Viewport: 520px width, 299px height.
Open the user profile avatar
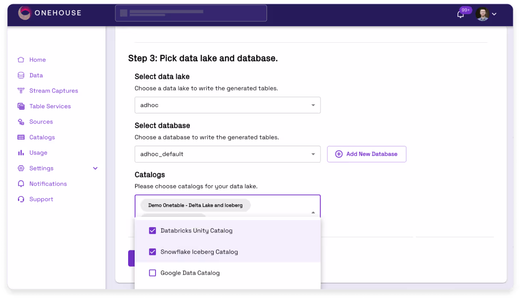(x=482, y=14)
